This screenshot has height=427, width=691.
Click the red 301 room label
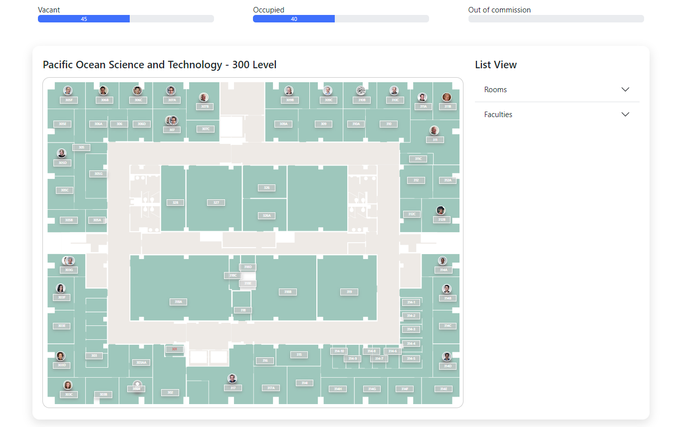(174, 349)
